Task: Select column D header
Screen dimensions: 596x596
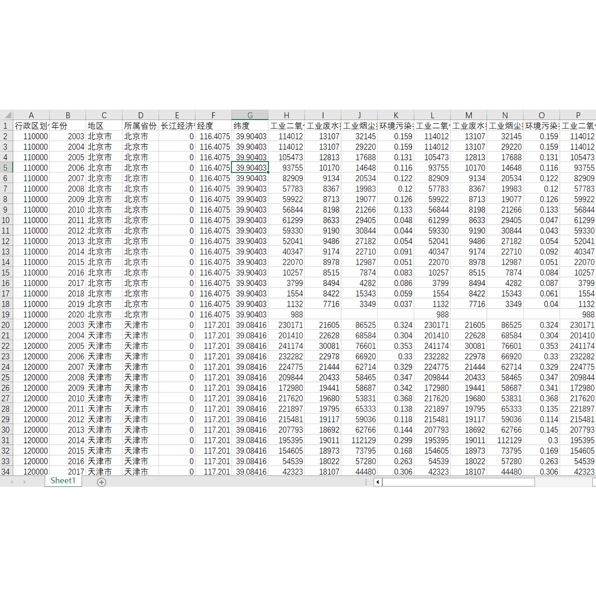Action: [140, 115]
